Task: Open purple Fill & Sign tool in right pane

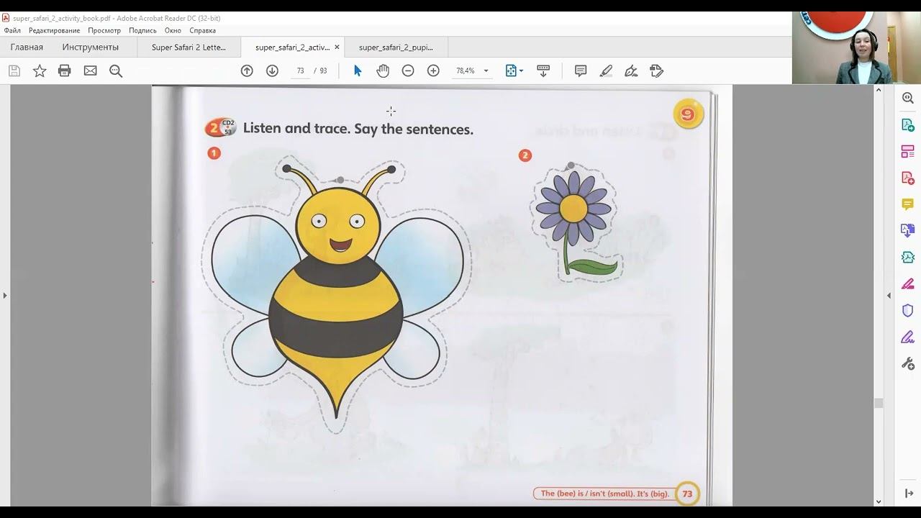Action: [908, 337]
